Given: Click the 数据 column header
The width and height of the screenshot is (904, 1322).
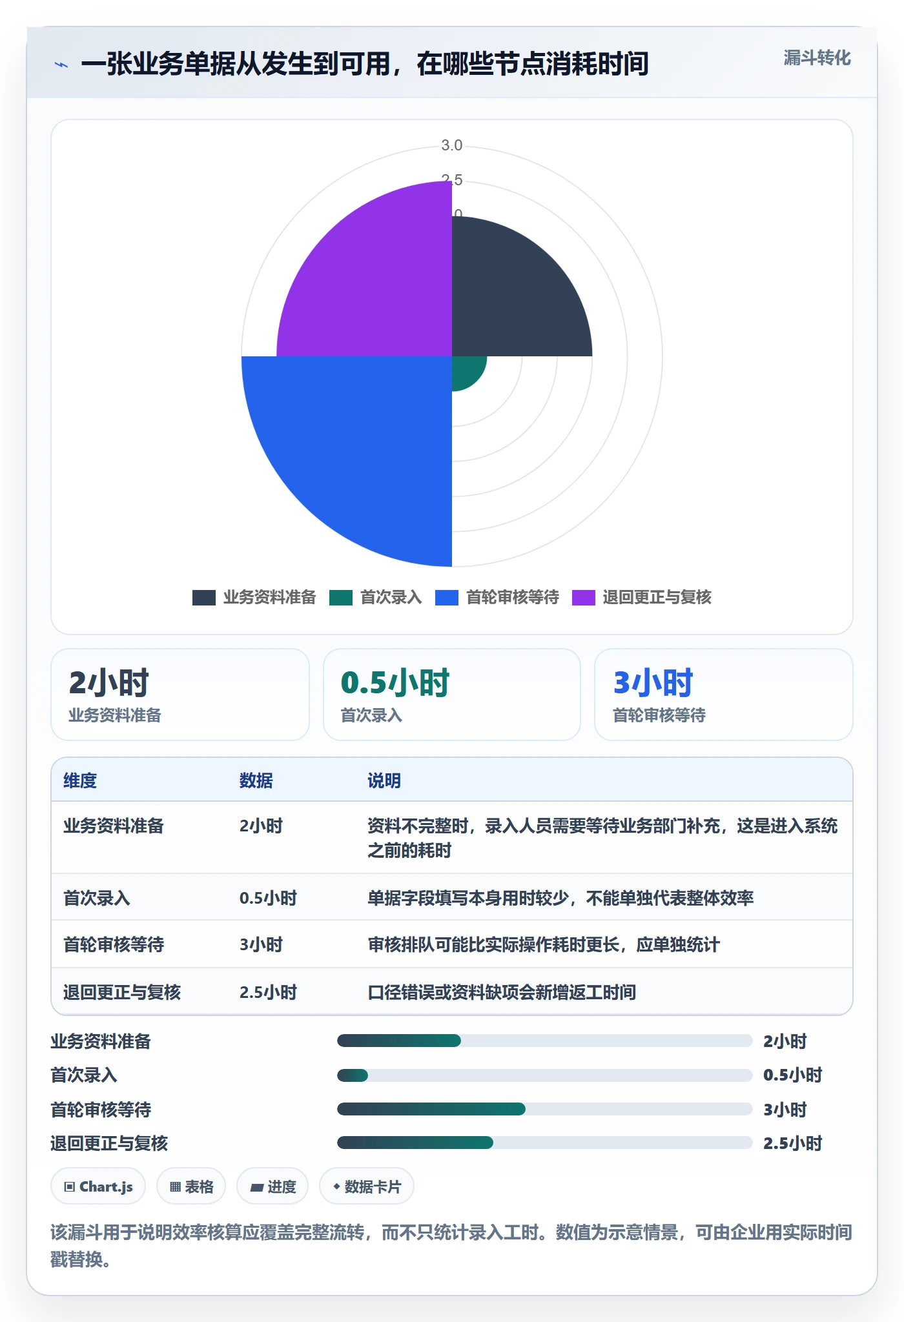Looking at the screenshot, I should click(256, 780).
